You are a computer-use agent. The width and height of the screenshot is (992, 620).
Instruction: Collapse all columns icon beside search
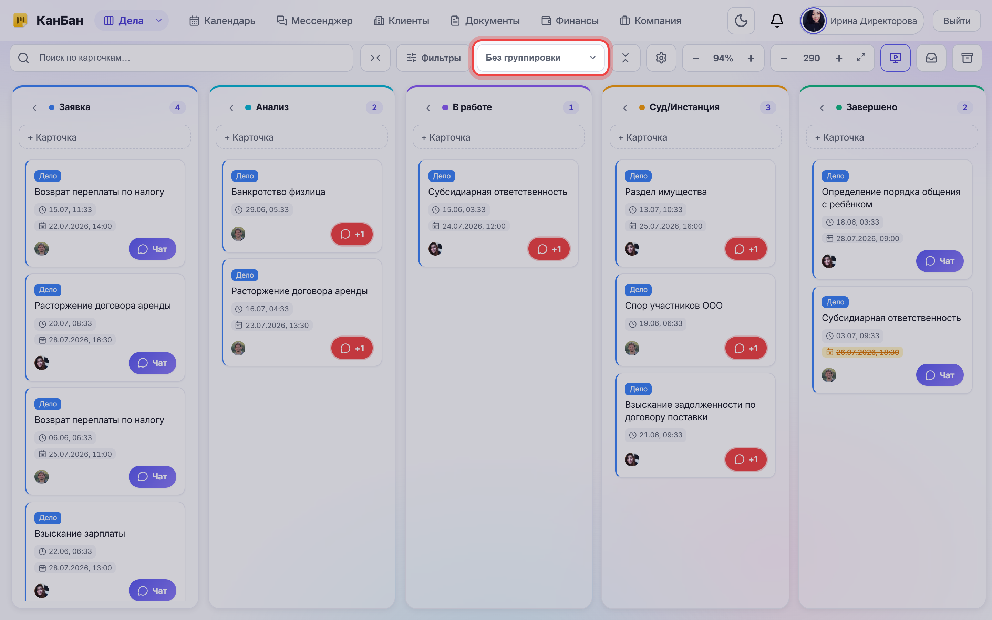[375, 58]
